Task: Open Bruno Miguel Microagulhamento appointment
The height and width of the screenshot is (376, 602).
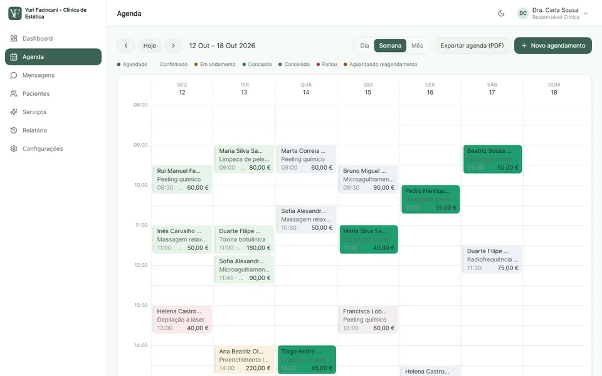Action: (368, 179)
